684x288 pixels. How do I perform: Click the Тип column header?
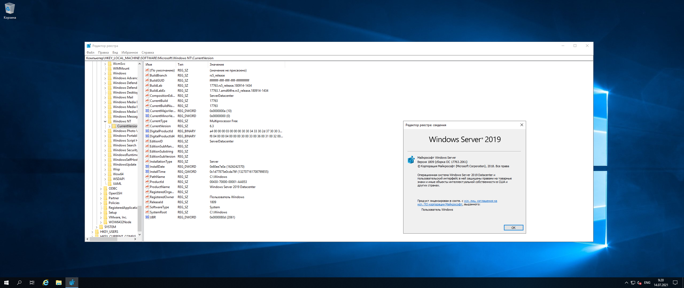[x=192, y=65]
